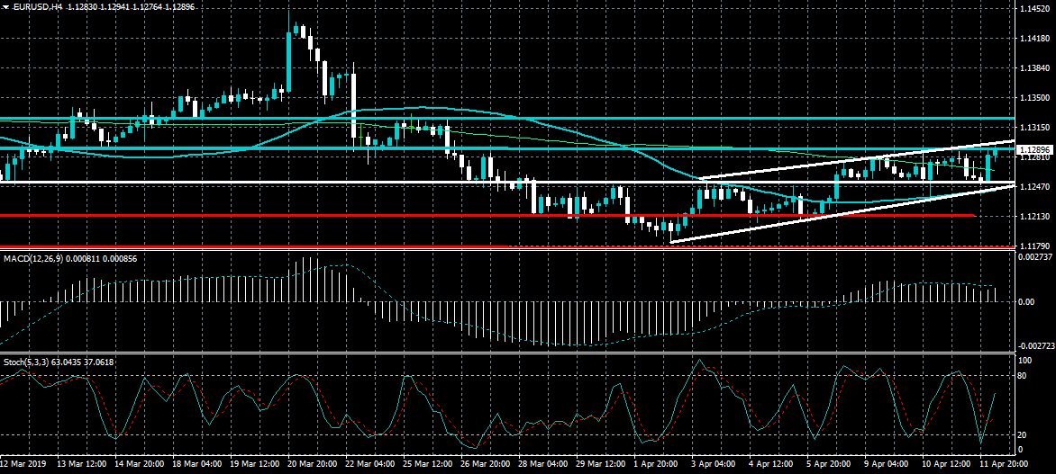The width and height of the screenshot is (1056, 474).
Task: Click the 19 Mar 12:00 time label
Action: coord(255,464)
